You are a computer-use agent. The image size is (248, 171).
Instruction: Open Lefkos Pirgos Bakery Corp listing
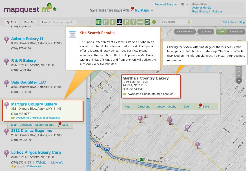36,152
